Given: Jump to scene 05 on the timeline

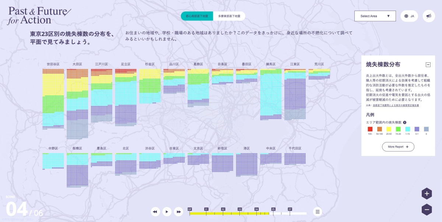Looking at the screenshot, I should click(273, 210).
